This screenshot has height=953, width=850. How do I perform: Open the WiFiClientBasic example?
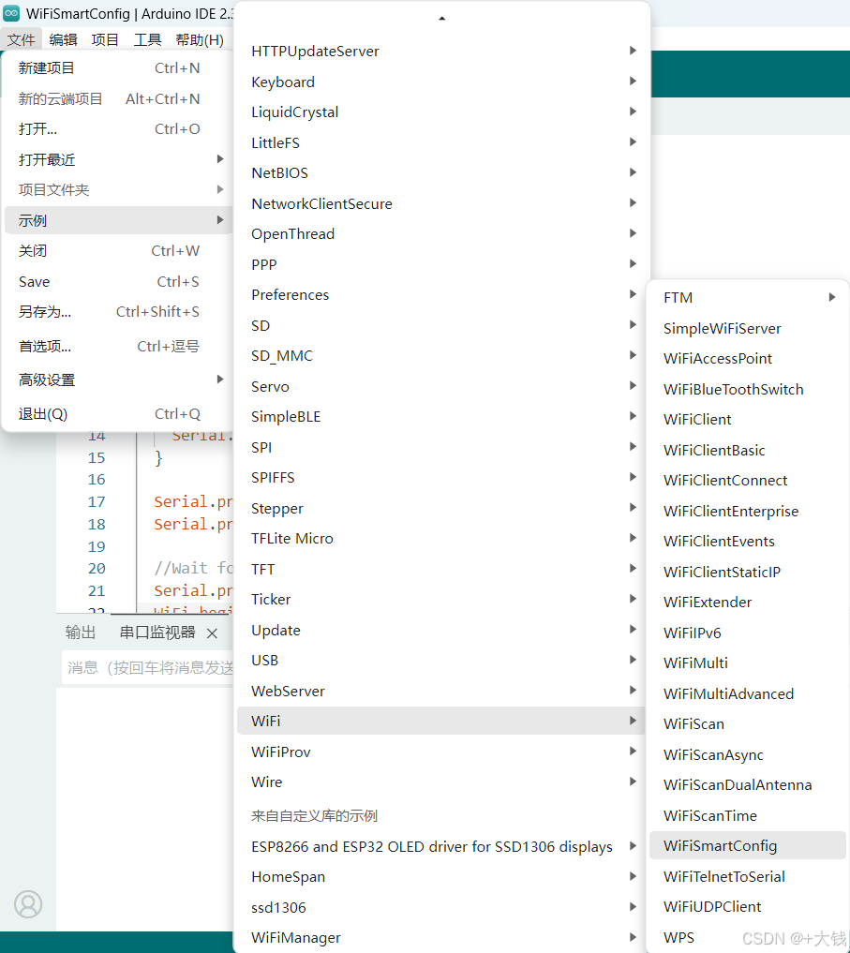pyautogui.click(x=748, y=450)
